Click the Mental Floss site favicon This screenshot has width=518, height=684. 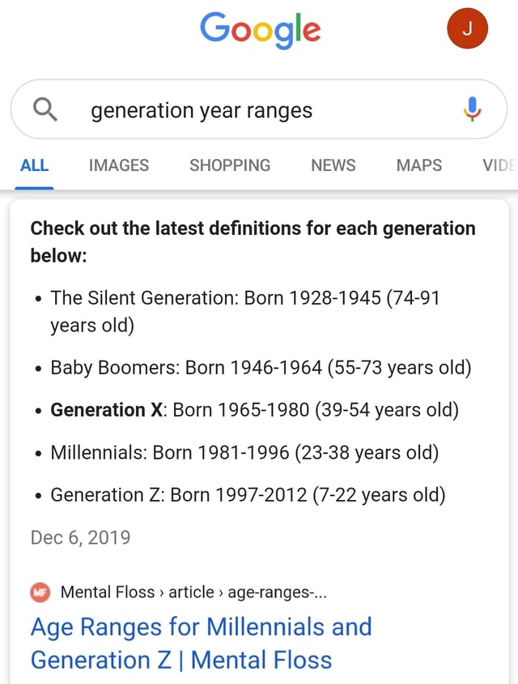tap(40, 592)
